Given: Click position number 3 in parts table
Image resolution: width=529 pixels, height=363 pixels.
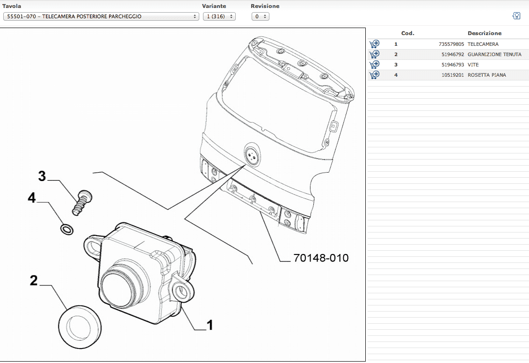Looking at the screenshot, I should (396, 65).
